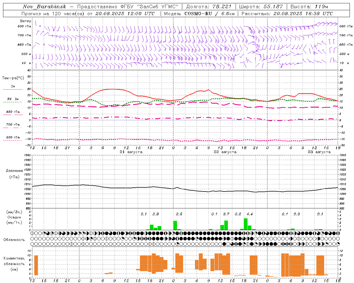This screenshot has height=283, width=354.
Task: Click the 4.4 precipitation total value
Action: [x=250, y=214]
